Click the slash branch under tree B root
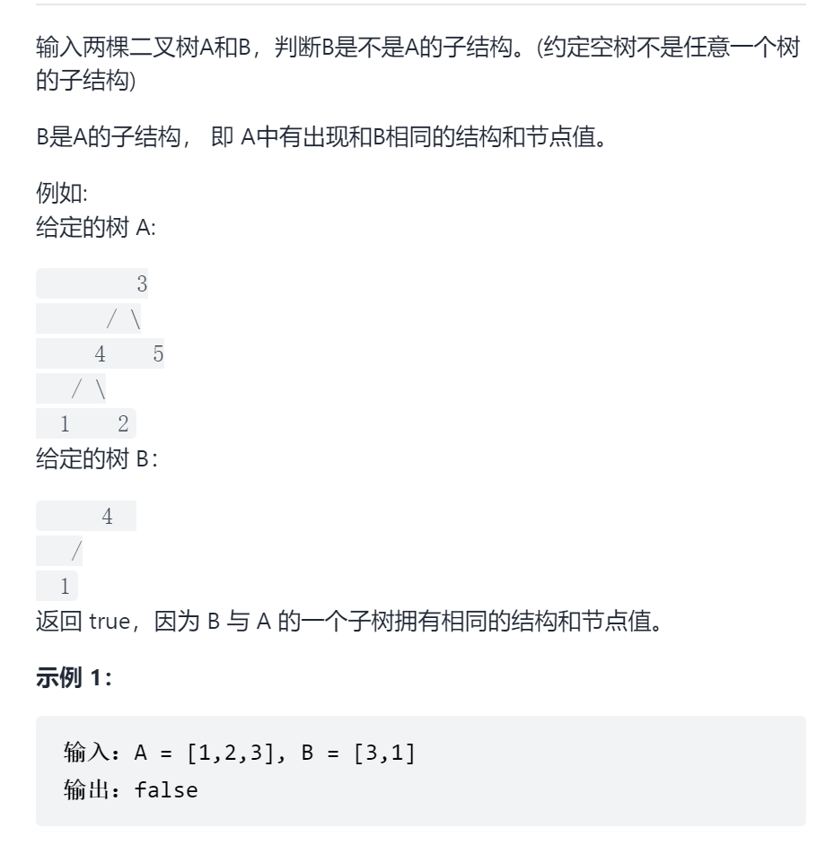 tap(76, 551)
